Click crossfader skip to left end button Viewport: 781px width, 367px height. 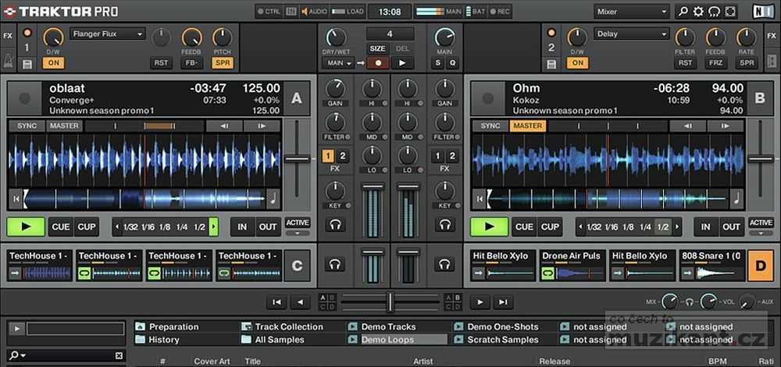pyautogui.click(x=276, y=301)
